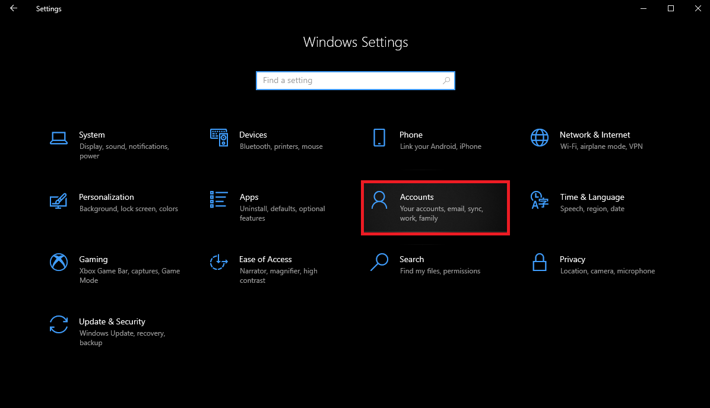This screenshot has height=408, width=710.
Task: Click 'Windows Update, recovery, backup' text
Action: pos(122,338)
